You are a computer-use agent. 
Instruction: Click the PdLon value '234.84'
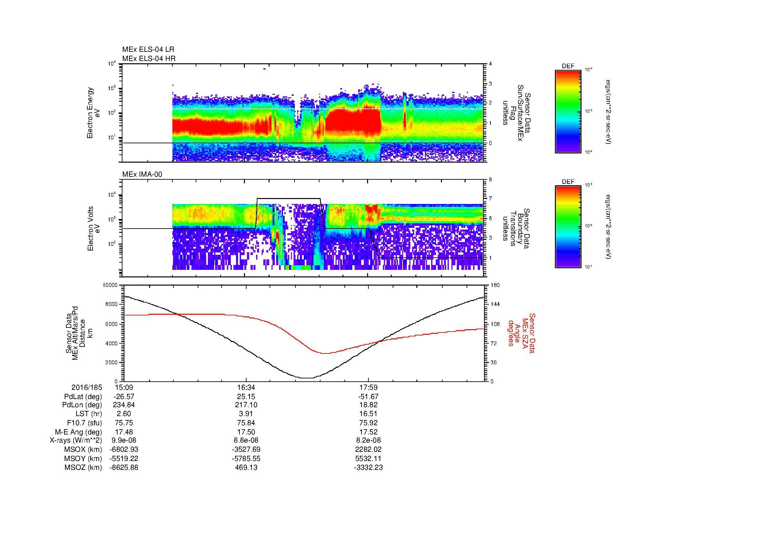[124, 405]
